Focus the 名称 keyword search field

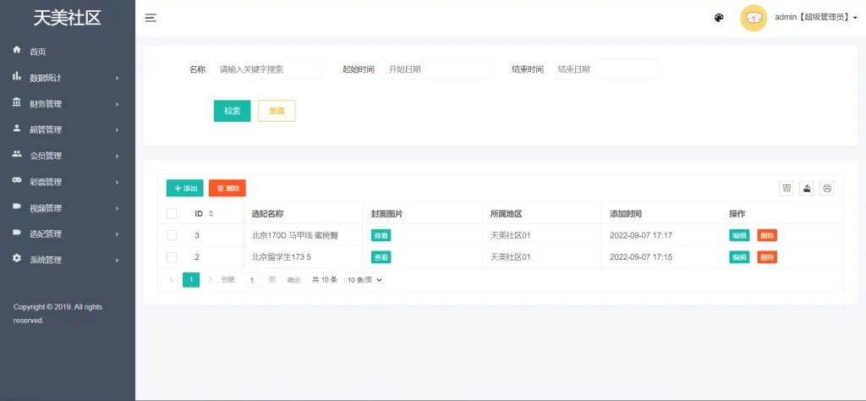click(x=268, y=69)
